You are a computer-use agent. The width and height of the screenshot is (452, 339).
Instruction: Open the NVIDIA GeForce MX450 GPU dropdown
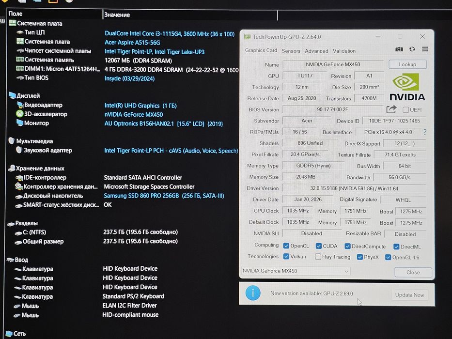pos(296,271)
